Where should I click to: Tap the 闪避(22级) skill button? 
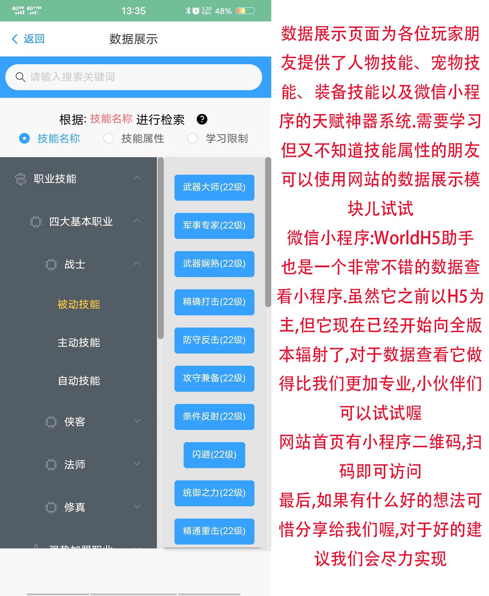pyautogui.click(x=214, y=455)
